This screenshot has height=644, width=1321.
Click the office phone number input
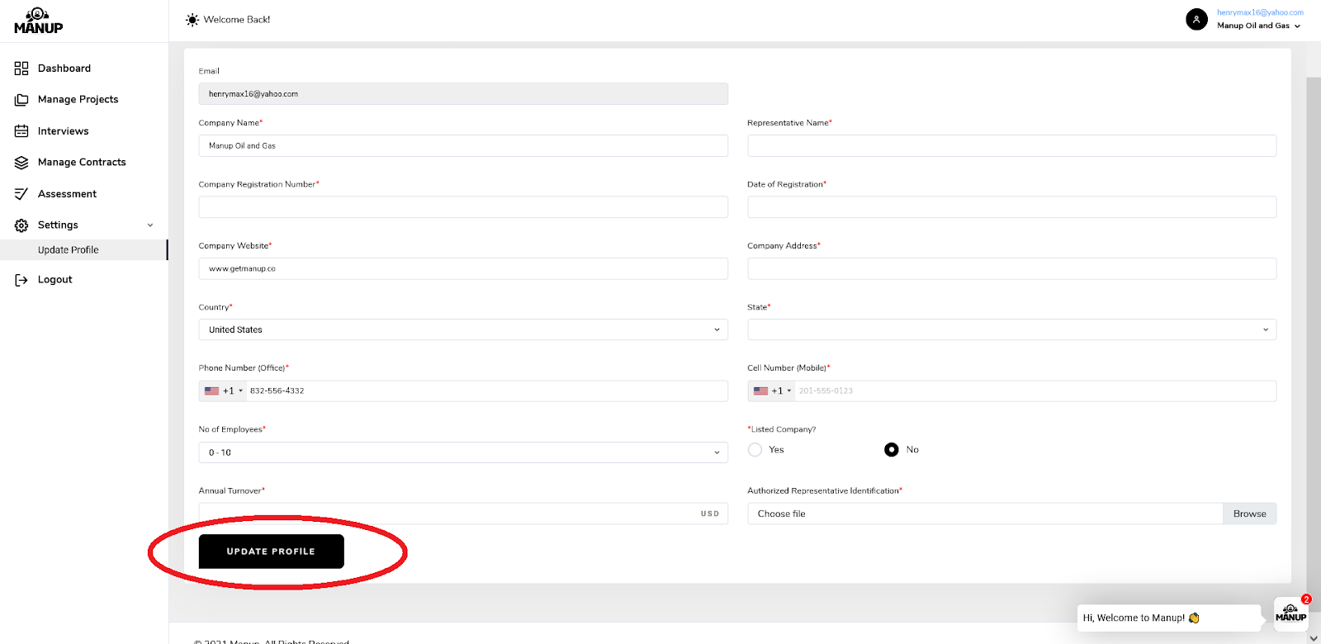tap(487, 391)
